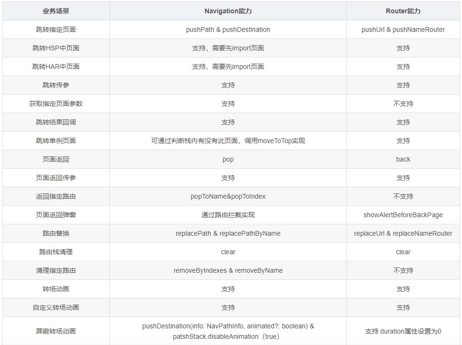This screenshot has height=345, width=462.
Task: Click the Navigation 支持 cell for 跳转传参
Action: [x=228, y=85]
